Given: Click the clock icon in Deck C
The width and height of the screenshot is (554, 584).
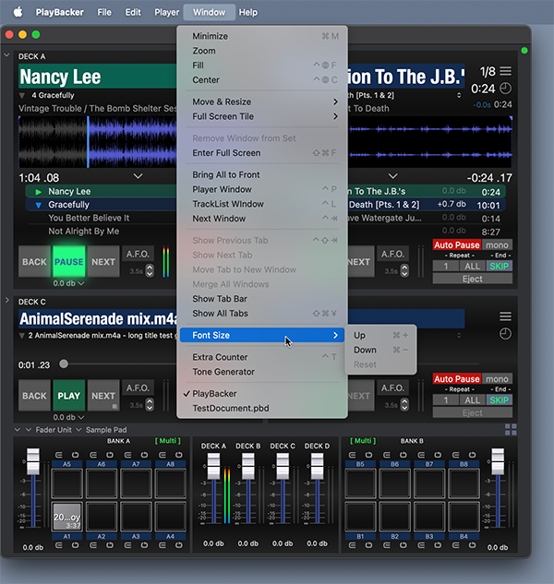Looking at the screenshot, I should [505, 333].
